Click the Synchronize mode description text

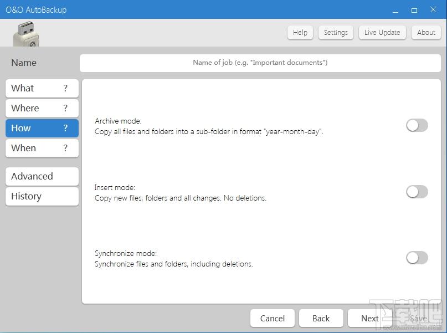point(173,264)
